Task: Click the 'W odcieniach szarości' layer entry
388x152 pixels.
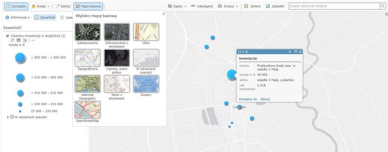Action: [x=31, y=117]
